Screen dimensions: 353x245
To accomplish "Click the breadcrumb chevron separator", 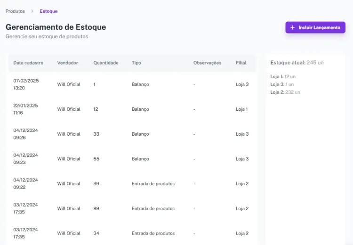I will (x=32, y=11).
